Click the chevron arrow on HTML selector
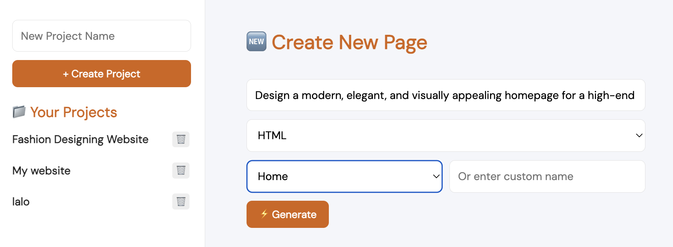673x247 pixels. point(639,135)
